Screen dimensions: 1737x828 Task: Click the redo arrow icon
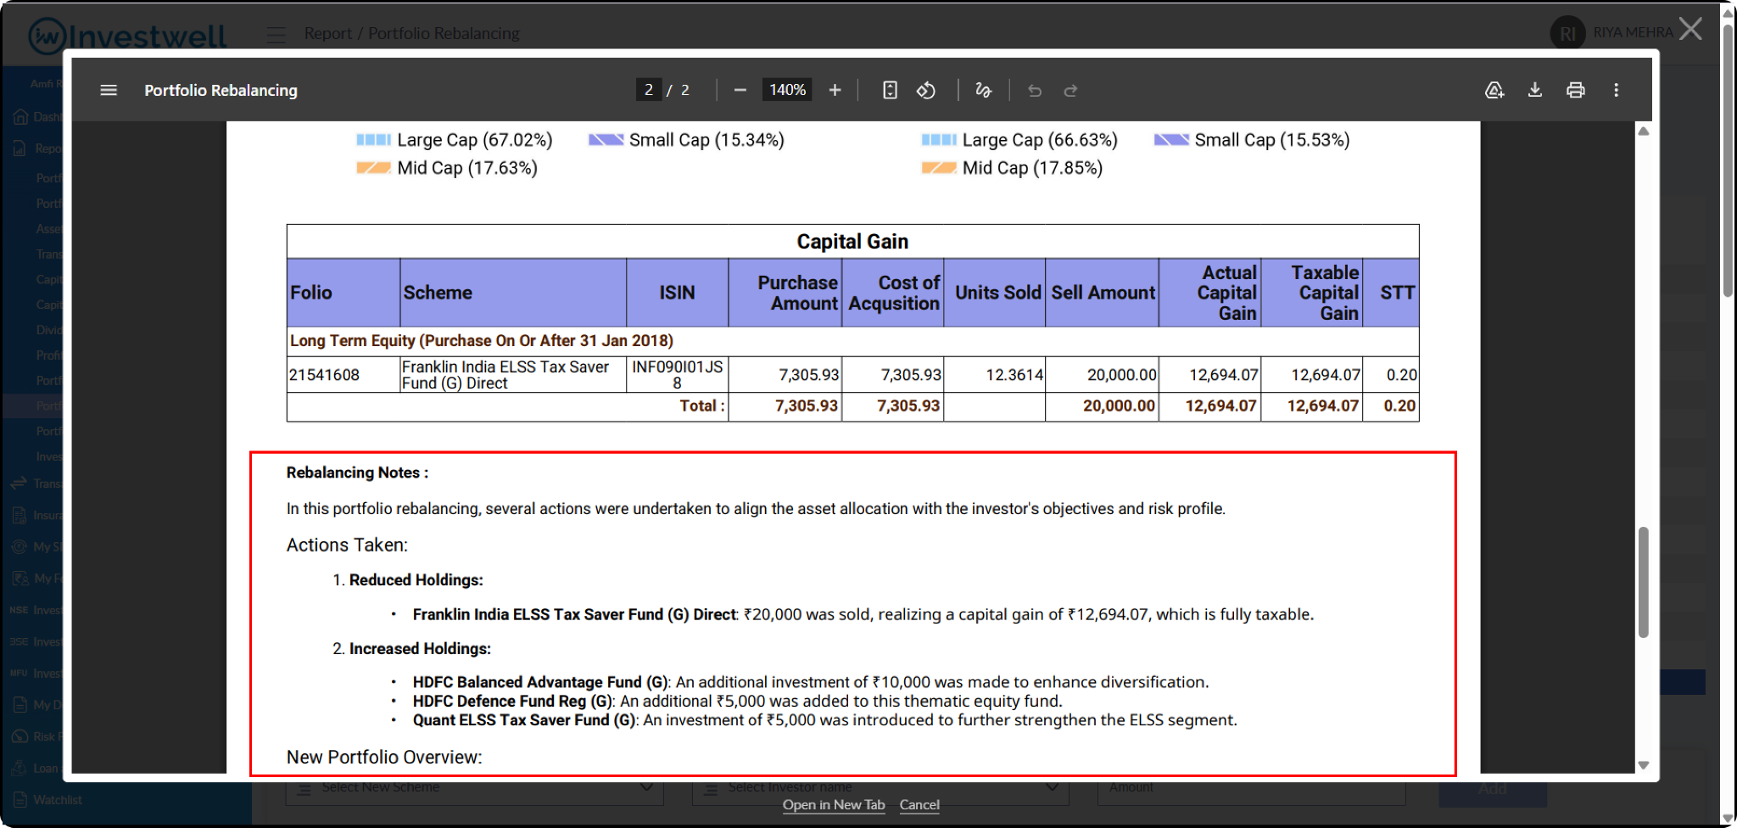[x=1070, y=90]
